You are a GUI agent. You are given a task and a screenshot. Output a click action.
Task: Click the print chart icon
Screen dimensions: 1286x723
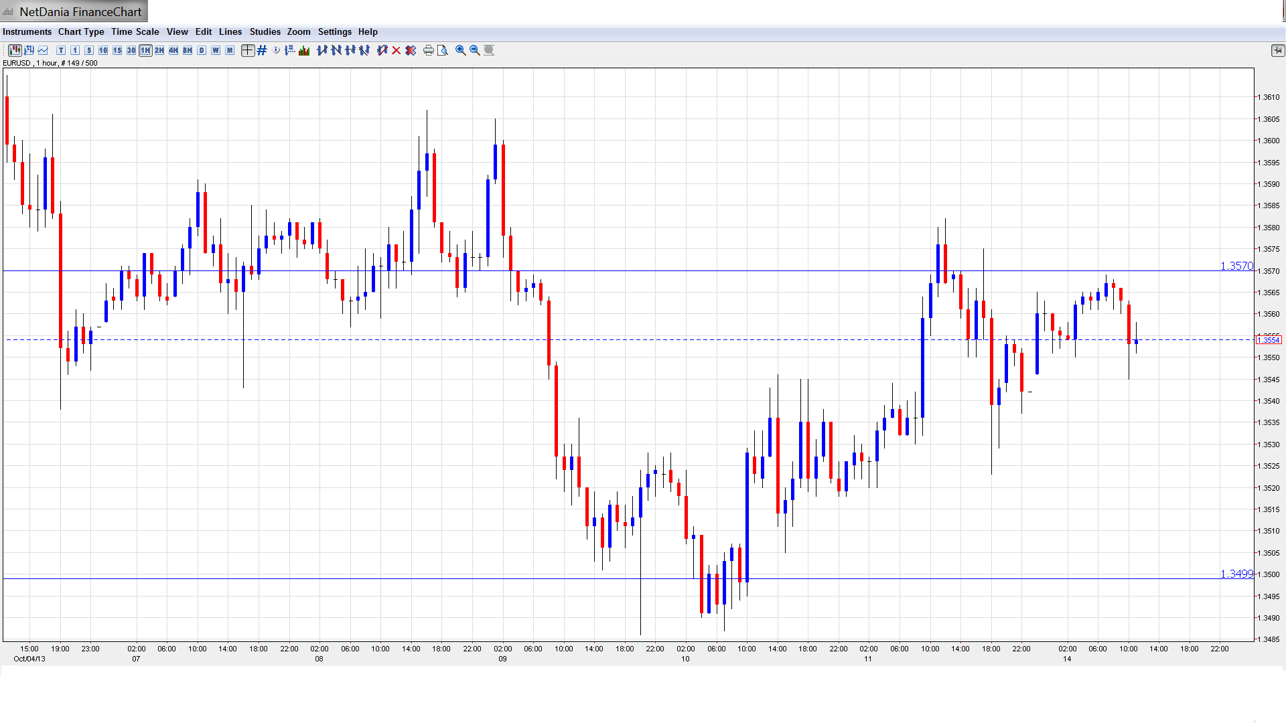pos(428,50)
